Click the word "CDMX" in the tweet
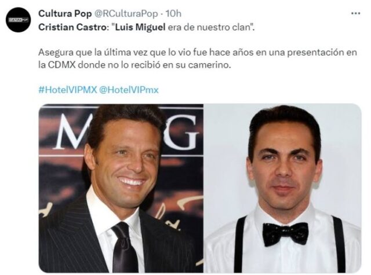This screenshot has width=371, height=275. [61, 65]
